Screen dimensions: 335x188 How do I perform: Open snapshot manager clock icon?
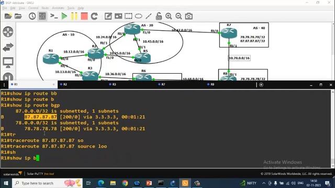(32, 16)
